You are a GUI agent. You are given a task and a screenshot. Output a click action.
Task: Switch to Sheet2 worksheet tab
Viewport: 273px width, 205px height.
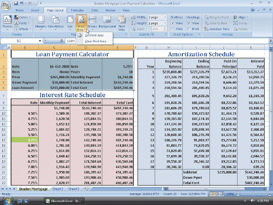click(58, 189)
